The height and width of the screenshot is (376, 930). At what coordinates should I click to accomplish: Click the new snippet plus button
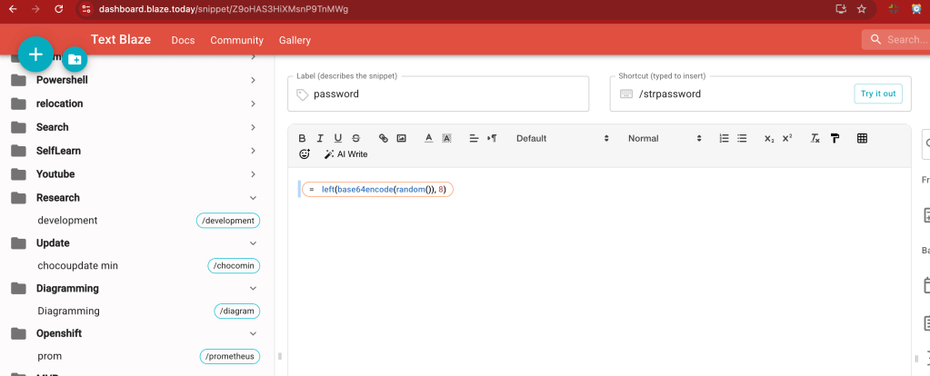pyautogui.click(x=35, y=54)
